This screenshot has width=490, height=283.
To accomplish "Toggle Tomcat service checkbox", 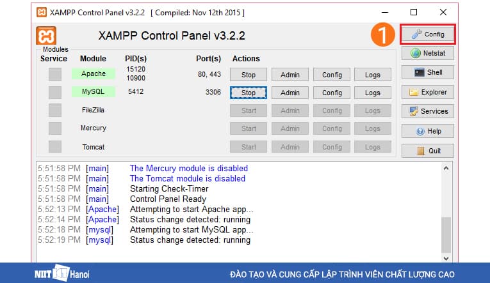I will [x=55, y=146].
